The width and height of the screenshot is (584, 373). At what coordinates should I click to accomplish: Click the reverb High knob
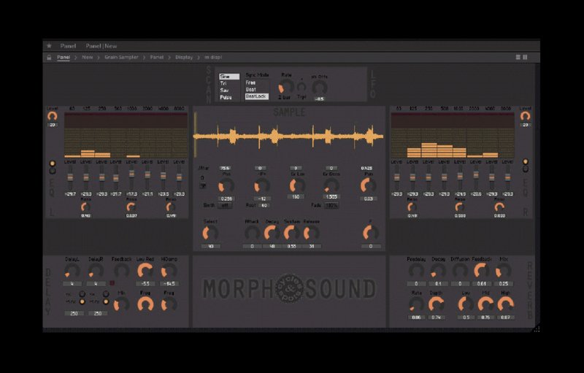click(505, 305)
